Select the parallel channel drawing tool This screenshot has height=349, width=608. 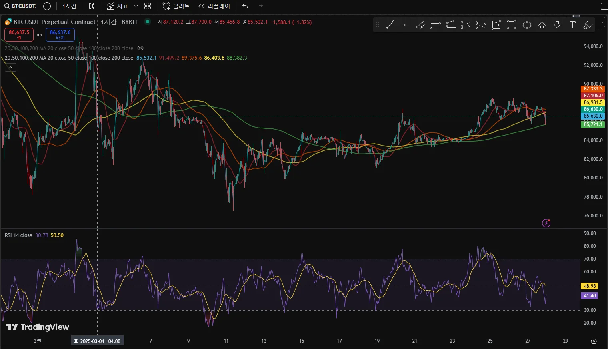tap(420, 25)
